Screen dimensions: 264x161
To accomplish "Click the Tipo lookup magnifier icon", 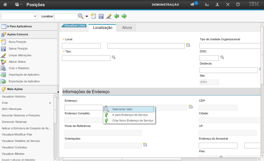I will pos(114,58).
